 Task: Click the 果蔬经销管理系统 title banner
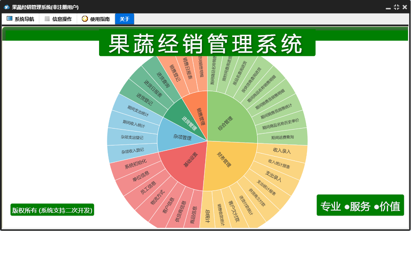207,43
